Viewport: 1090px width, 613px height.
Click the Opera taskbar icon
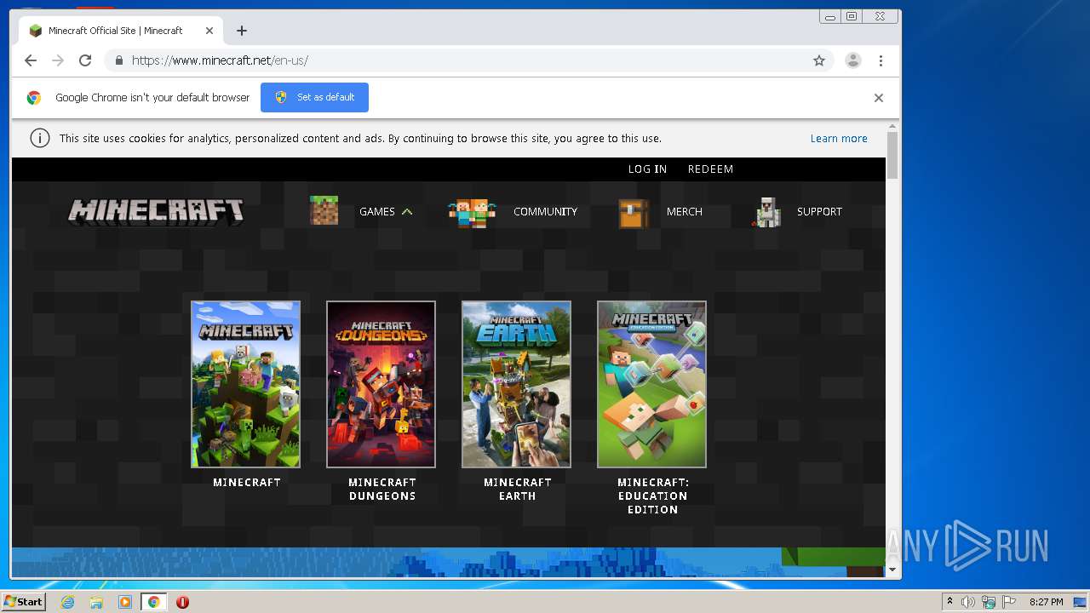point(182,602)
